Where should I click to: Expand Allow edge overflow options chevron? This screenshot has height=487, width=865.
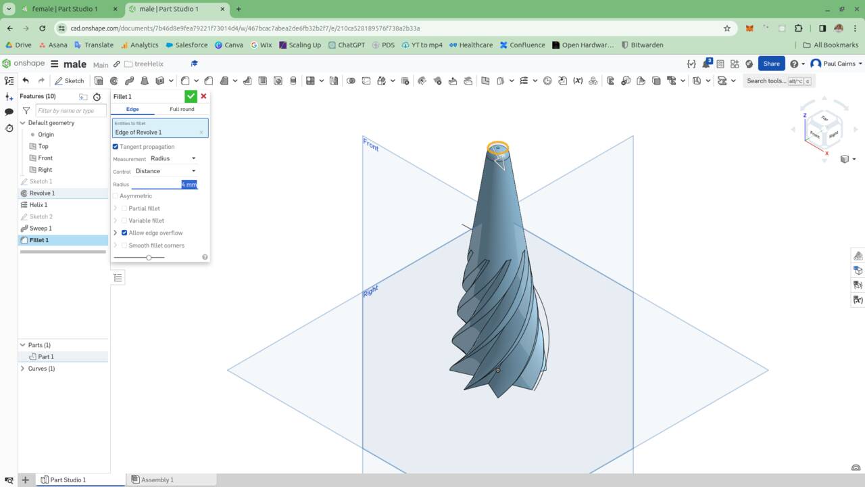tap(116, 233)
